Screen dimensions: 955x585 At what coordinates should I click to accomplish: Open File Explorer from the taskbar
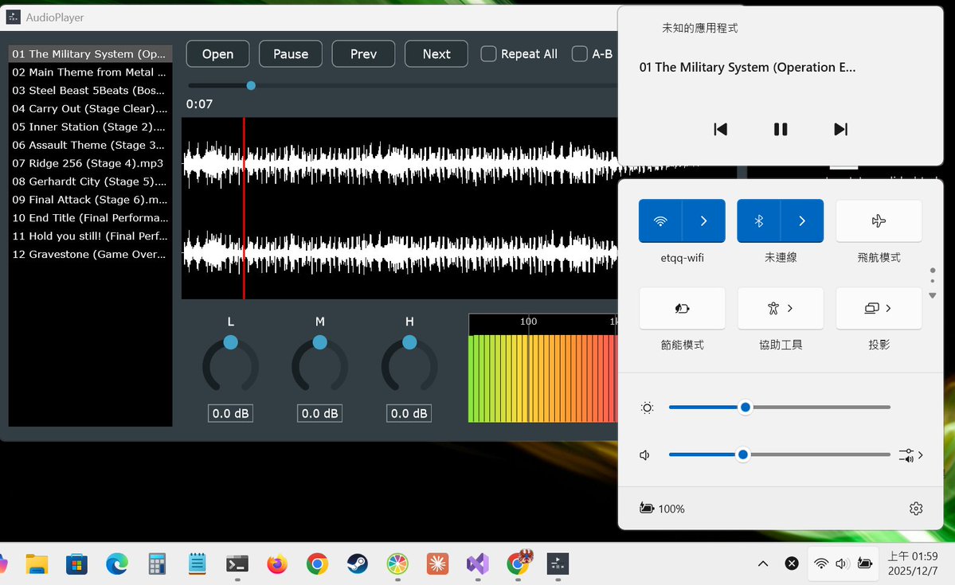pos(37,564)
